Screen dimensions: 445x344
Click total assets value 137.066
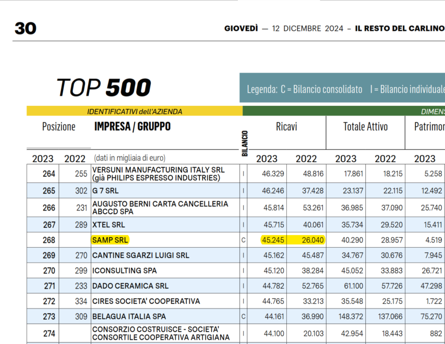(390, 316)
